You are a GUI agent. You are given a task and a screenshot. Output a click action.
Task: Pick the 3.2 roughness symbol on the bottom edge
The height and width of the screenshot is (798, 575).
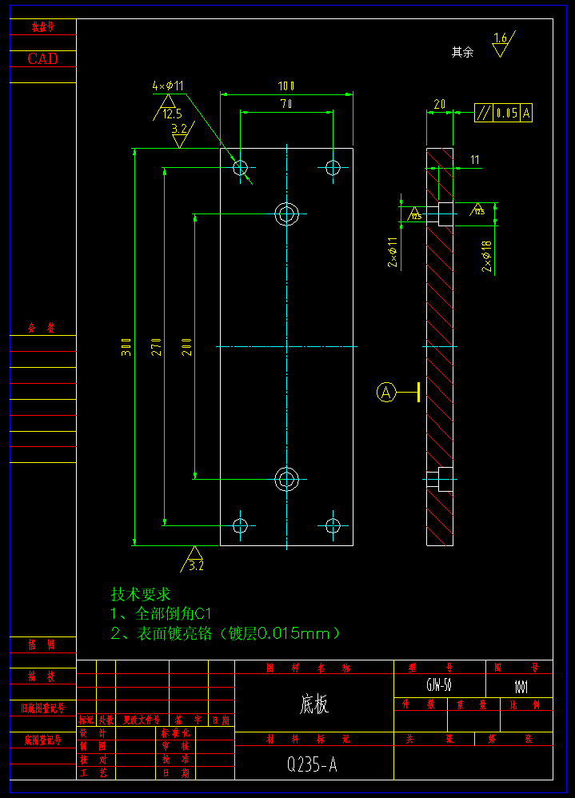point(194,559)
